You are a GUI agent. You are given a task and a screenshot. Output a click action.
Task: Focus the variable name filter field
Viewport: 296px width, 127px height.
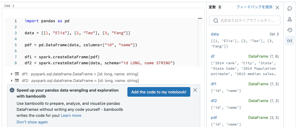(x=245, y=20)
